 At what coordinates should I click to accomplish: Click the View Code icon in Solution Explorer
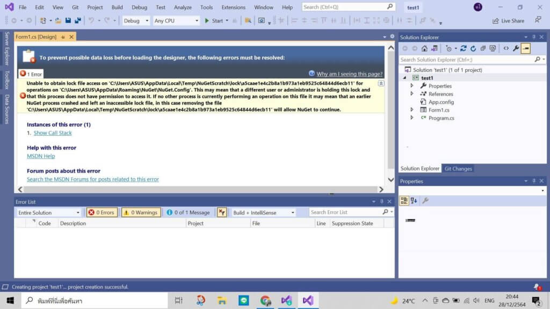click(506, 48)
